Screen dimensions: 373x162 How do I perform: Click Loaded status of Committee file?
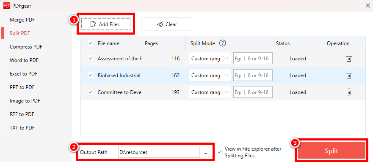click(298, 92)
